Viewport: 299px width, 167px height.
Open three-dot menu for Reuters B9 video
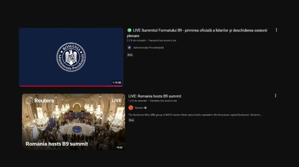click(275, 95)
